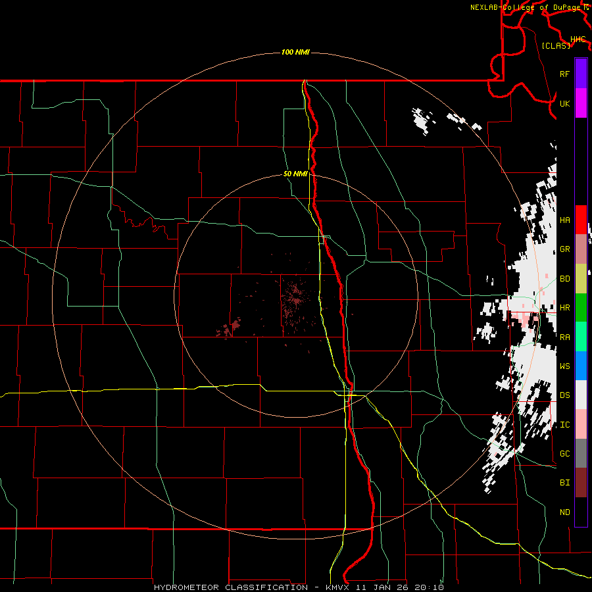The width and height of the screenshot is (592, 592).
Task: Click the UK legend label
Action: tap(565, 103)
